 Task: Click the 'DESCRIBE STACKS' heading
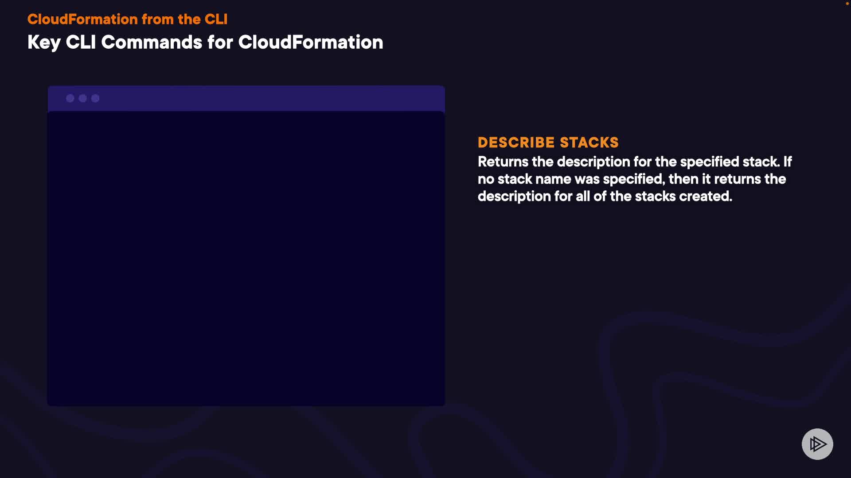coord(548,143)
